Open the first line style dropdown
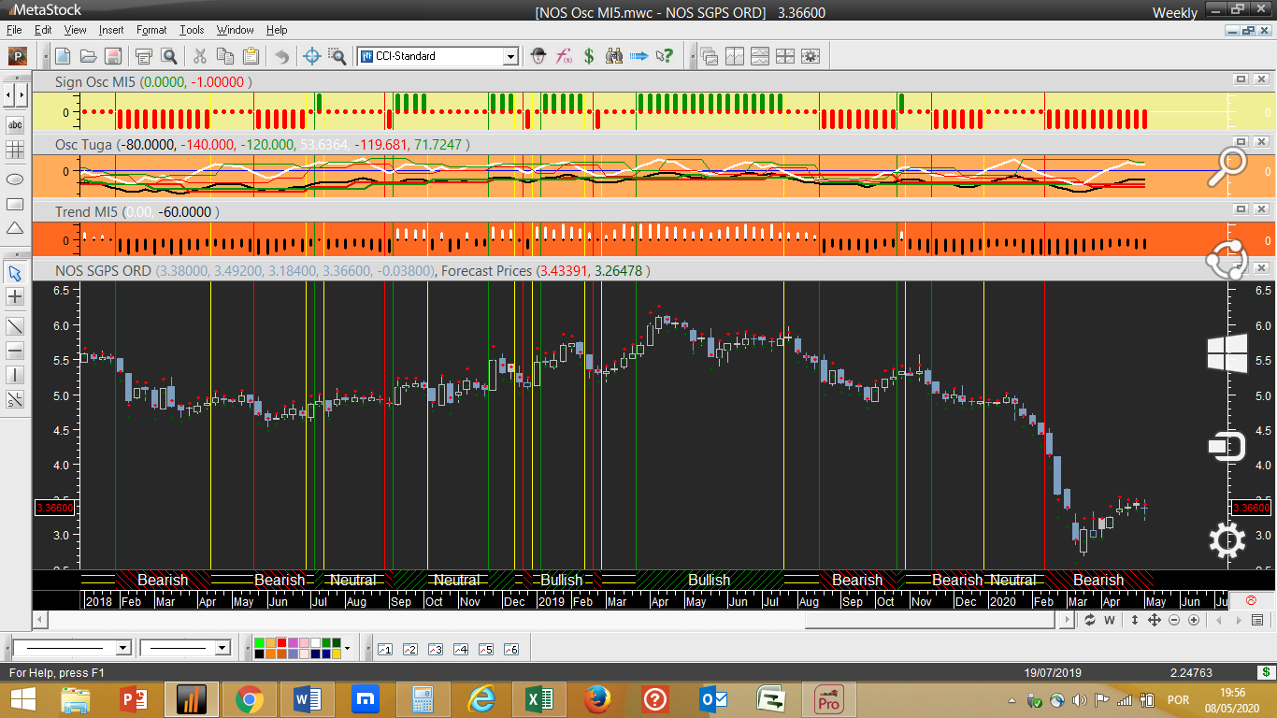Screen dimensions: 1277x718 coord(122,648)
